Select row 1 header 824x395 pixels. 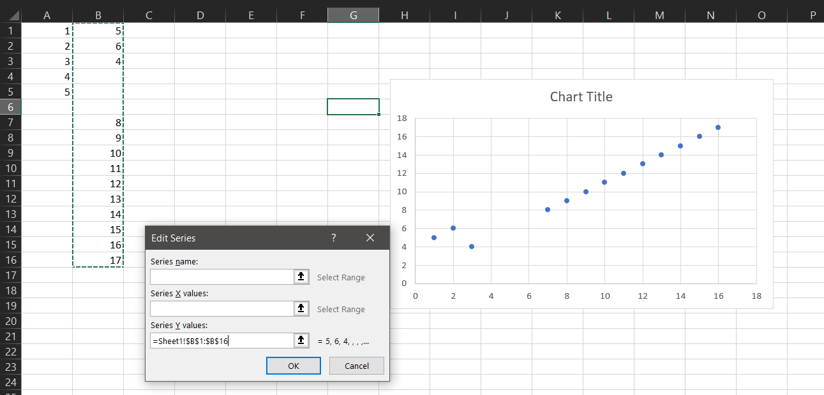[10, 30]
